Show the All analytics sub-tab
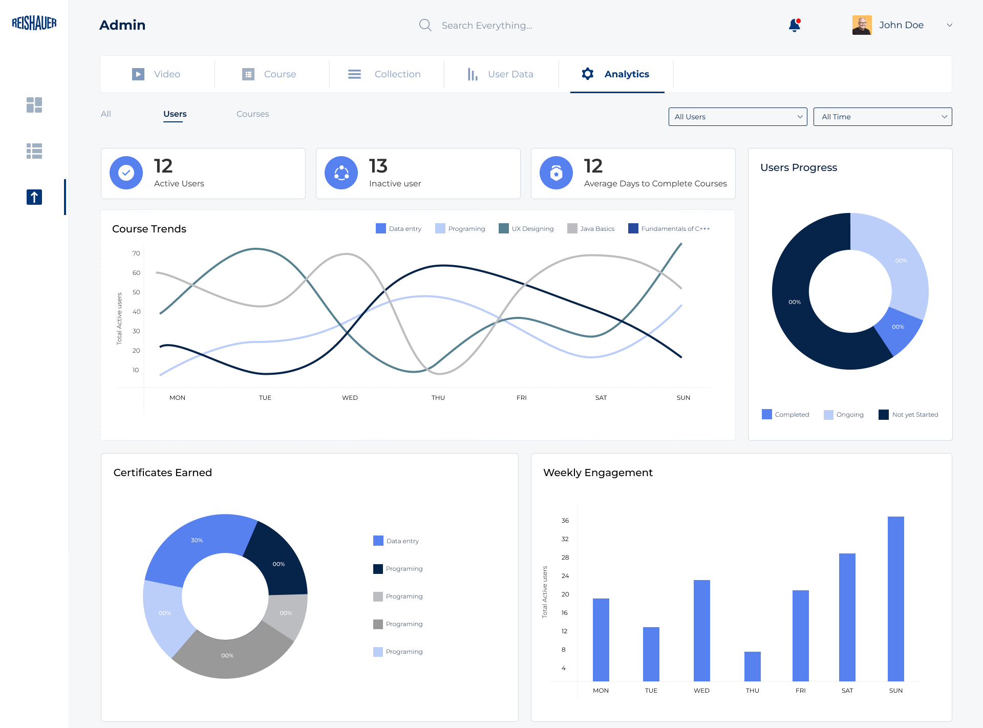Image resolution: width=983 pixels, height=728 pixels. 106,114
